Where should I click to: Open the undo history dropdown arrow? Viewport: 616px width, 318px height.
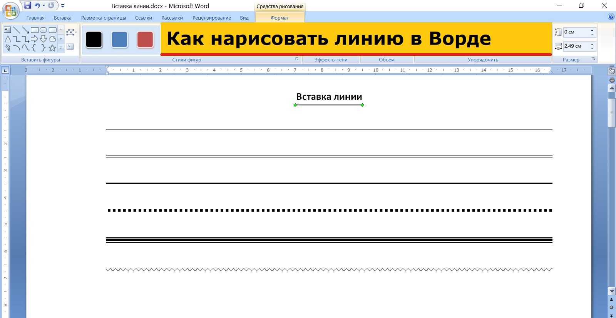pyautogui.click(x=44, y=5)
